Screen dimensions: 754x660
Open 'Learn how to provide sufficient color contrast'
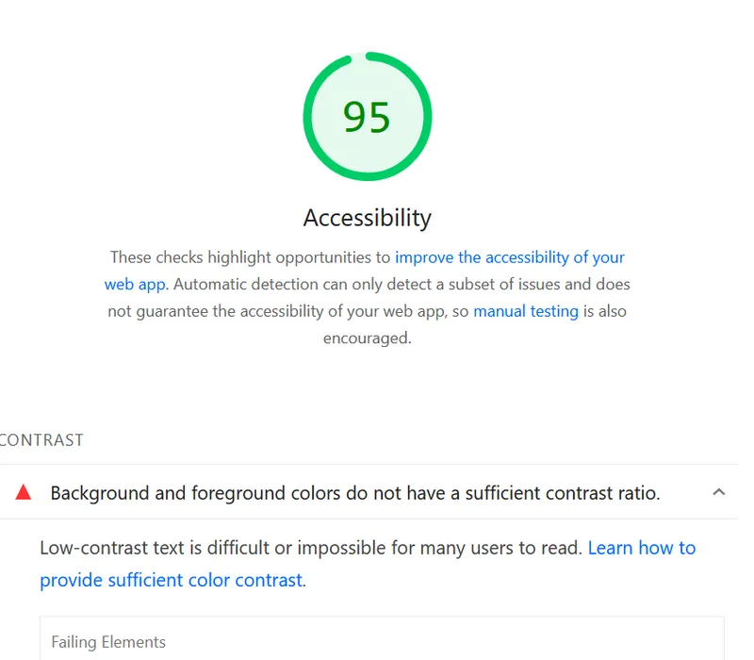point(642,548)
